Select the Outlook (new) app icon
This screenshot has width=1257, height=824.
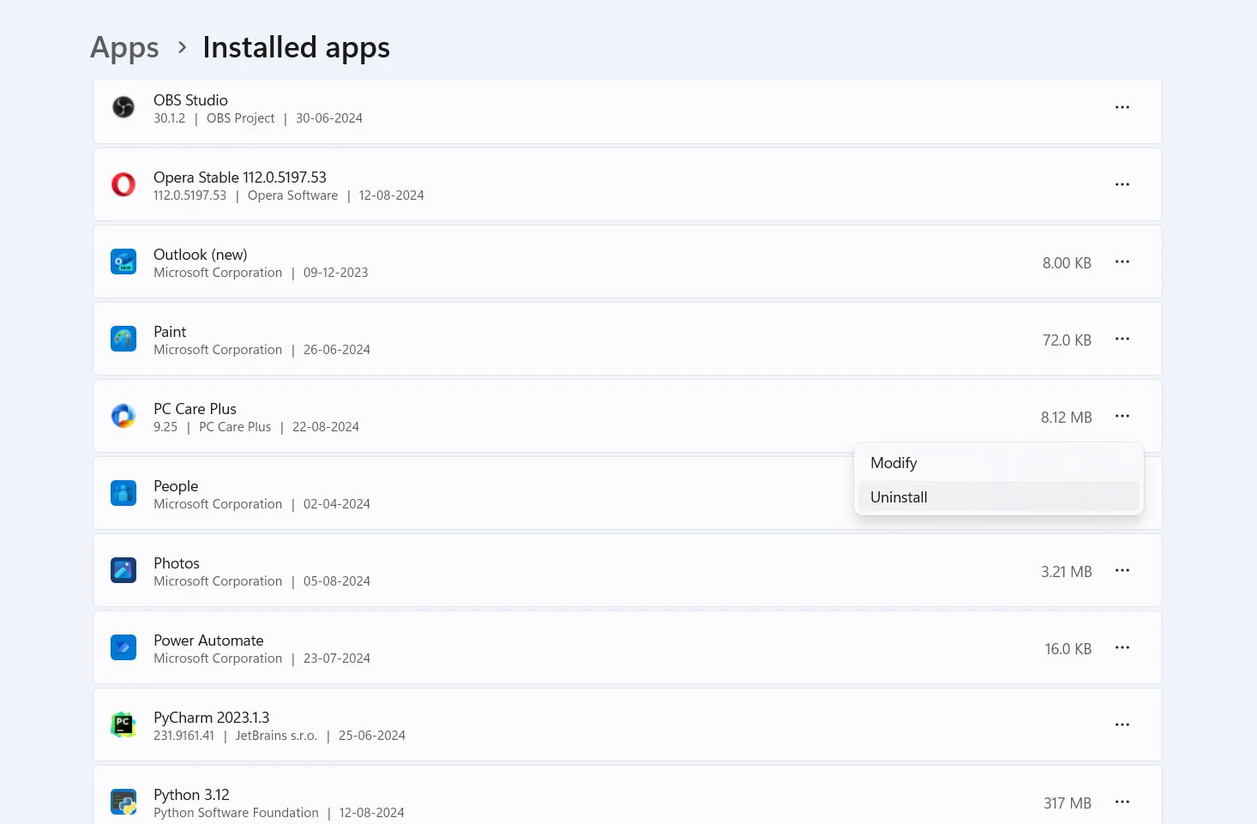click(x=123, y=262)
